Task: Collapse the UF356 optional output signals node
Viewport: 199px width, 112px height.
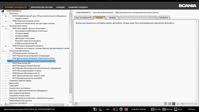Action: pos(6,21)
